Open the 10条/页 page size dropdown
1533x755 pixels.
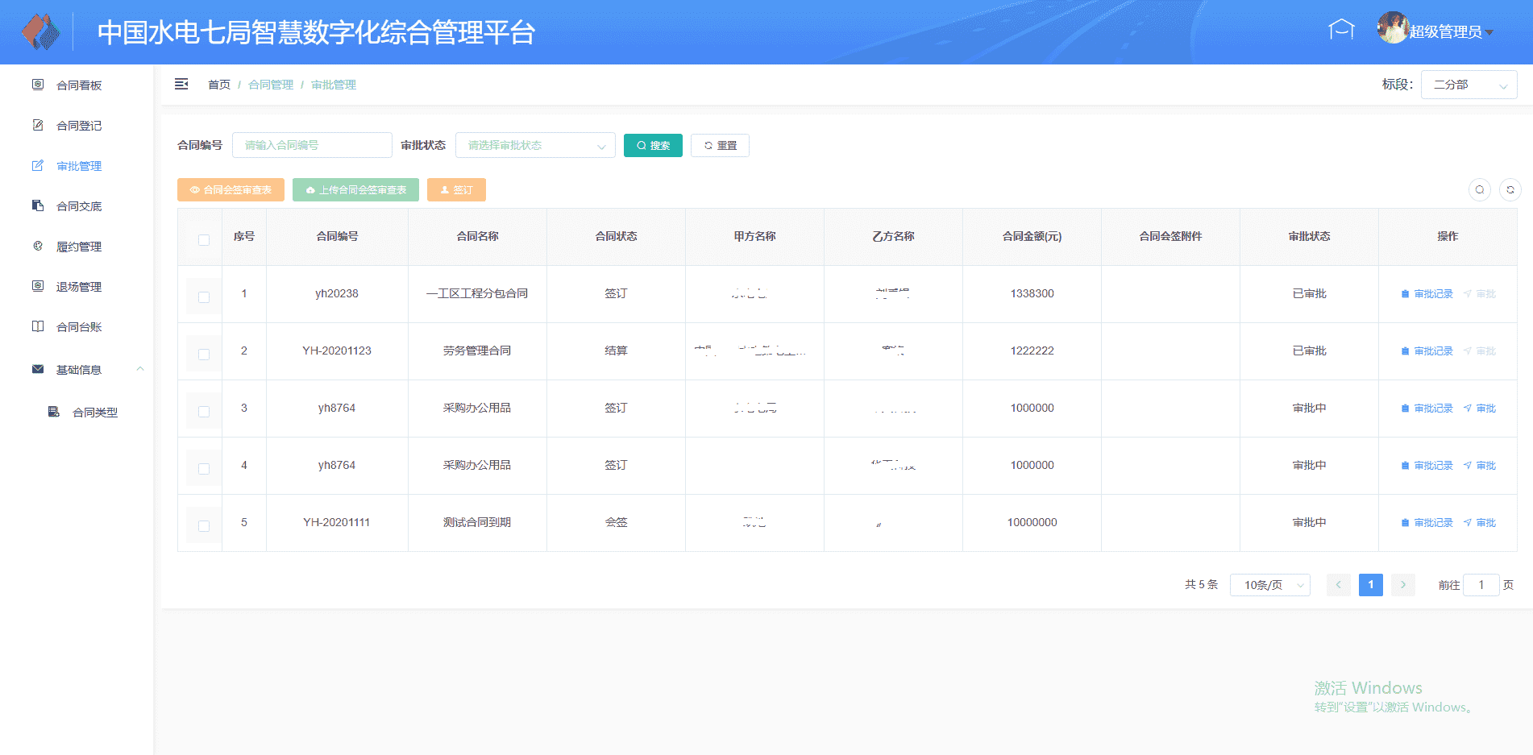[1269, 585]
